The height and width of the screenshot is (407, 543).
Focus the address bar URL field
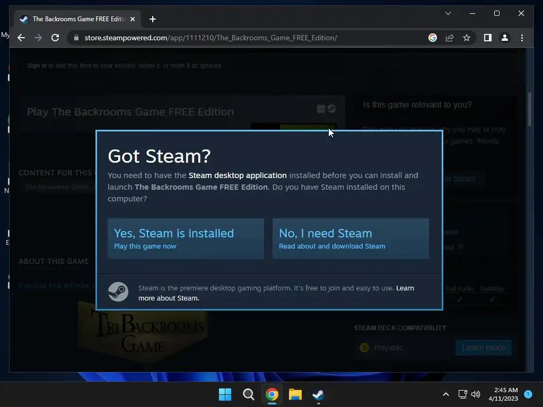pos(211,38)
